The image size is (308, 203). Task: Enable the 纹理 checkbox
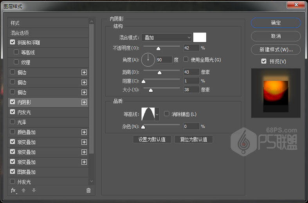16,62
